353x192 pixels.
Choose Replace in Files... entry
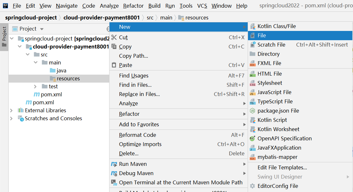(178, 94)
